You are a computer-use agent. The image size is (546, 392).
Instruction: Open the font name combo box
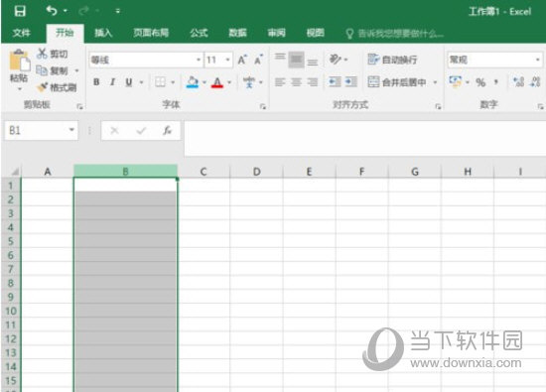[x=146, y=60]
